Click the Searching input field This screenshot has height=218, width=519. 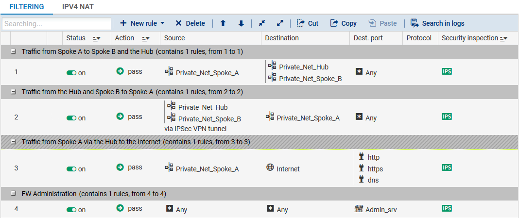tap(56, 23)
